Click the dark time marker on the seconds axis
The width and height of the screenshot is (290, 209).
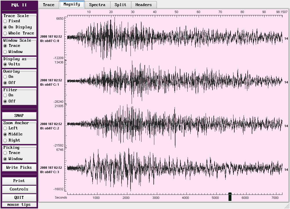click(230, 197)
